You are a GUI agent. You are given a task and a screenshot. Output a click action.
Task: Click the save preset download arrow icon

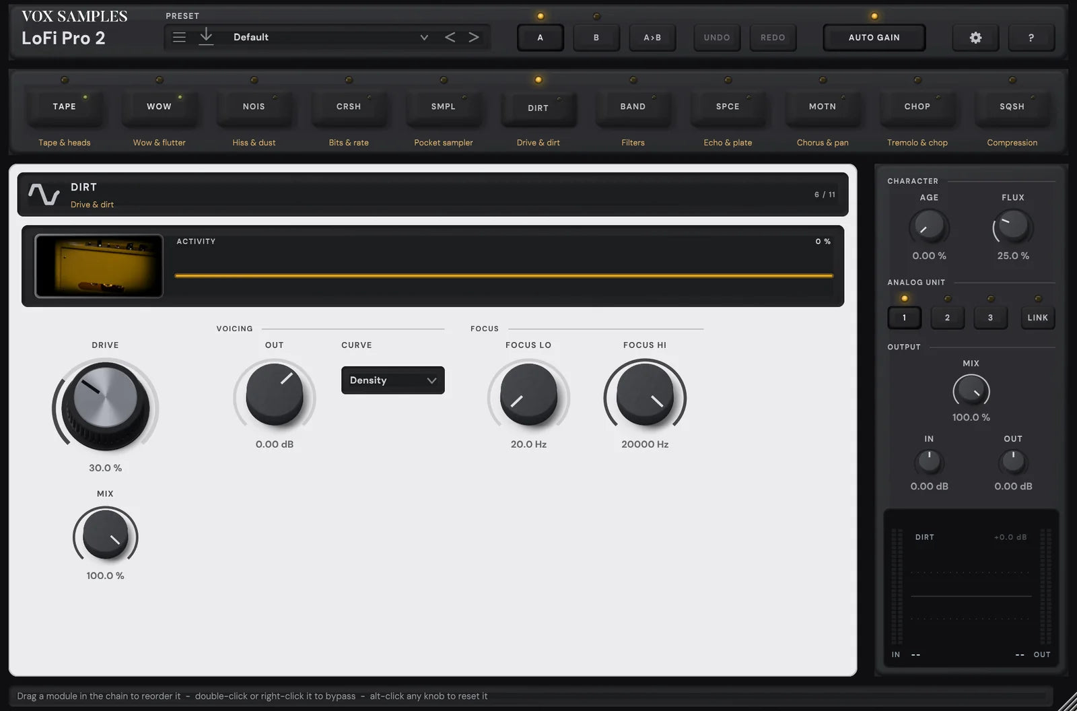click(x=206, y=37)
